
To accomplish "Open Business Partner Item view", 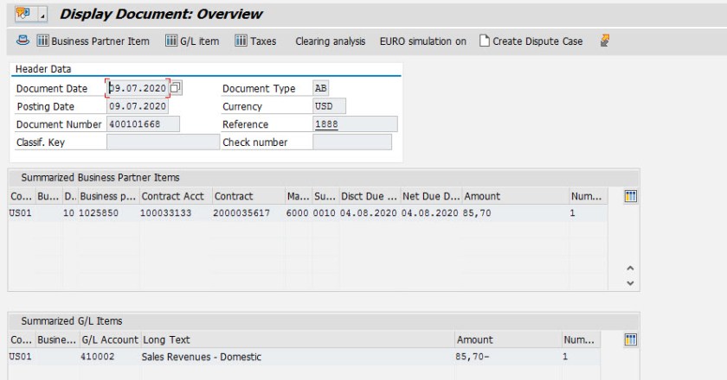I will coord(93,41).
